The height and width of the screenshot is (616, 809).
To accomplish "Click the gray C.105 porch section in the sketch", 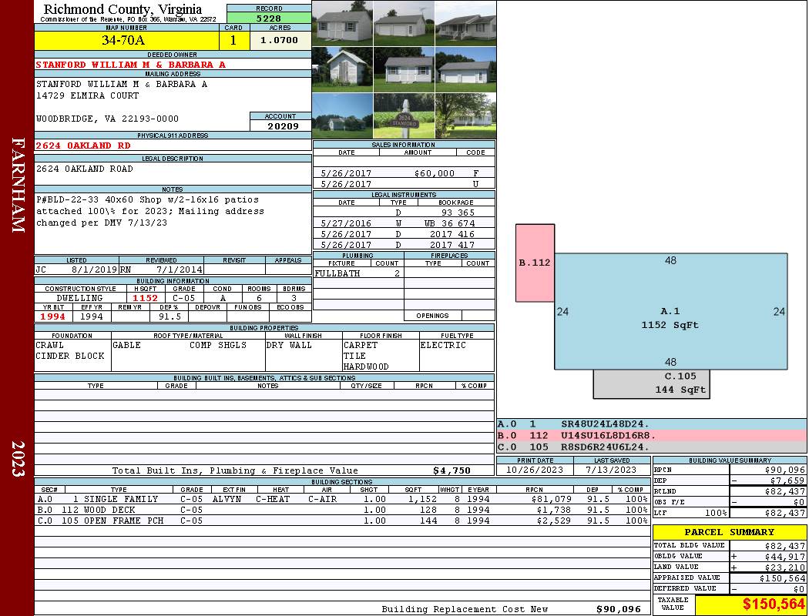I will [651, 383].
